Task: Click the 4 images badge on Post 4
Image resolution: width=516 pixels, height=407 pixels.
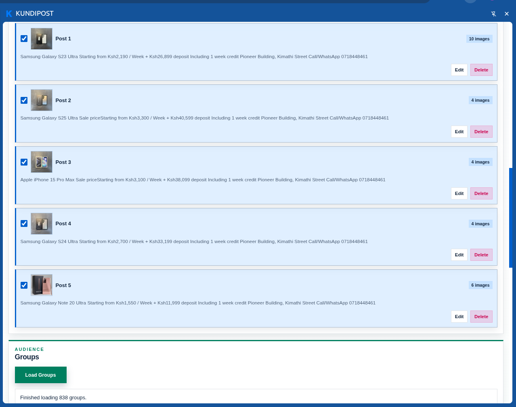Action: [x=480, y=224]
